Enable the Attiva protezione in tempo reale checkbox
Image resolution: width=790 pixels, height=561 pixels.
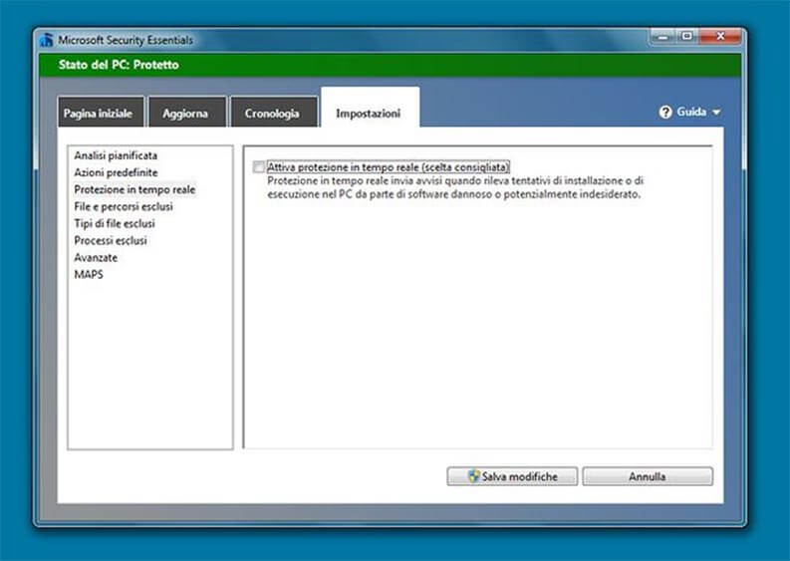point(258,167)
